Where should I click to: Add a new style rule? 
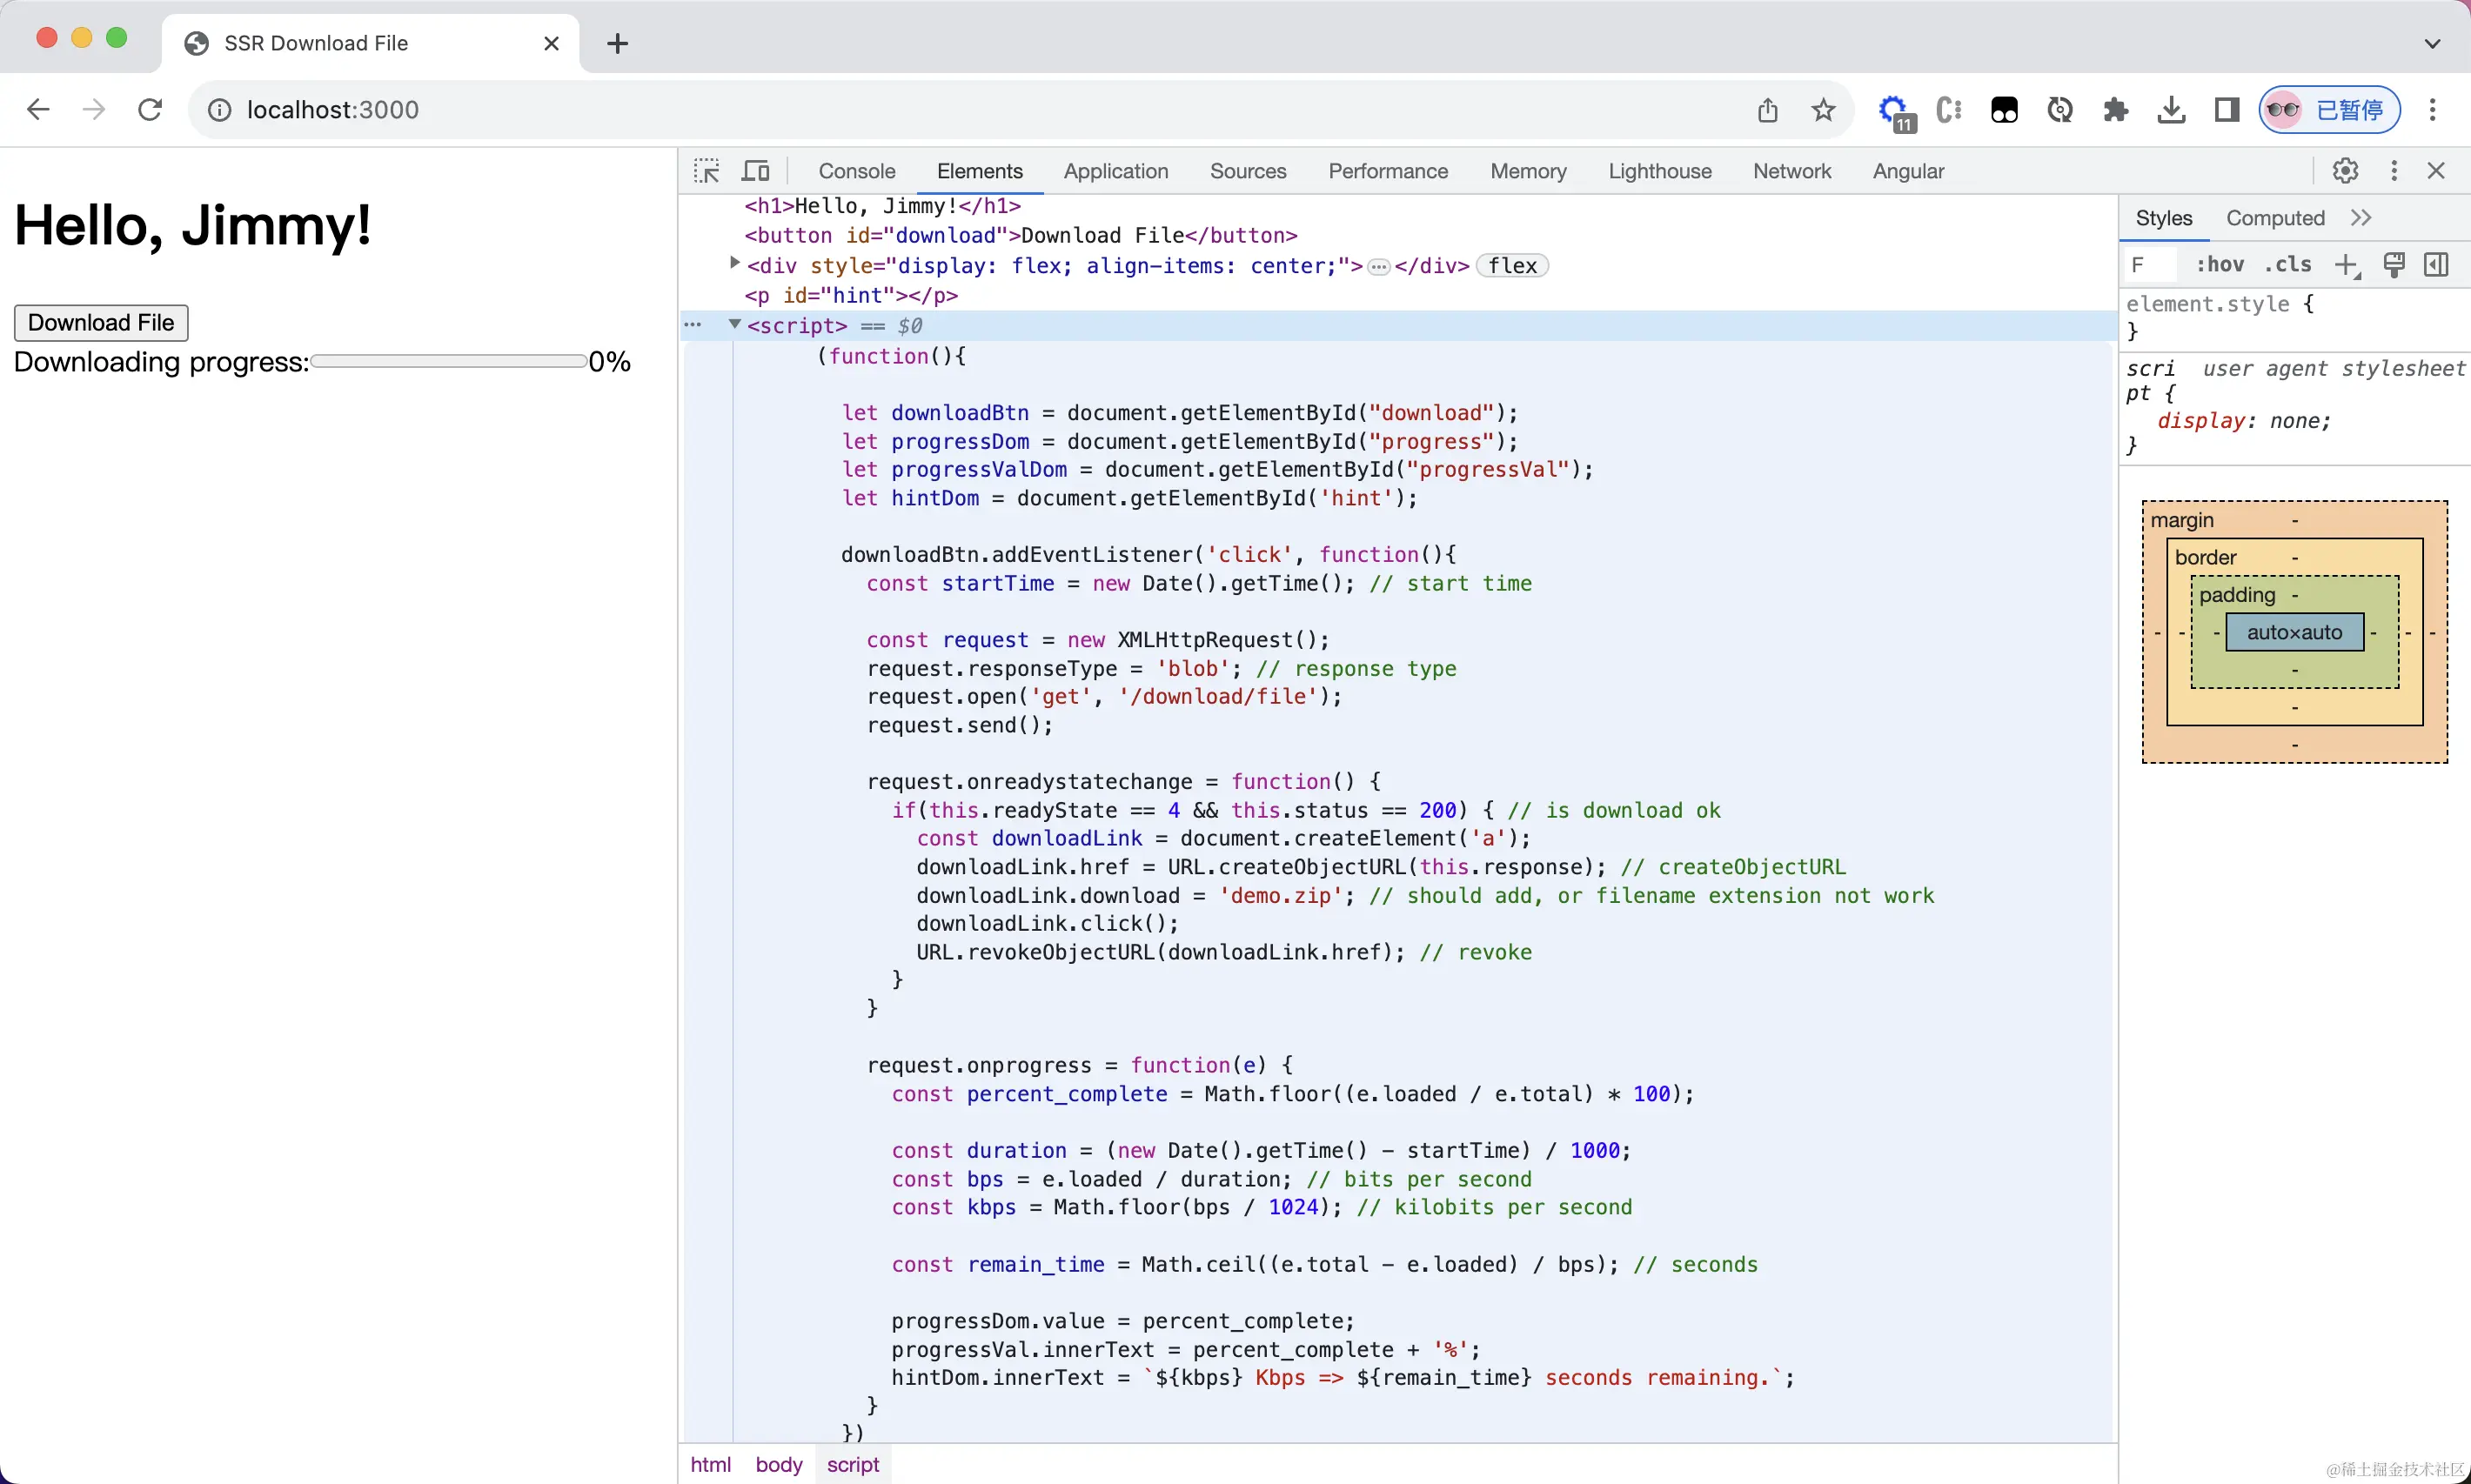coord(2346,265)
